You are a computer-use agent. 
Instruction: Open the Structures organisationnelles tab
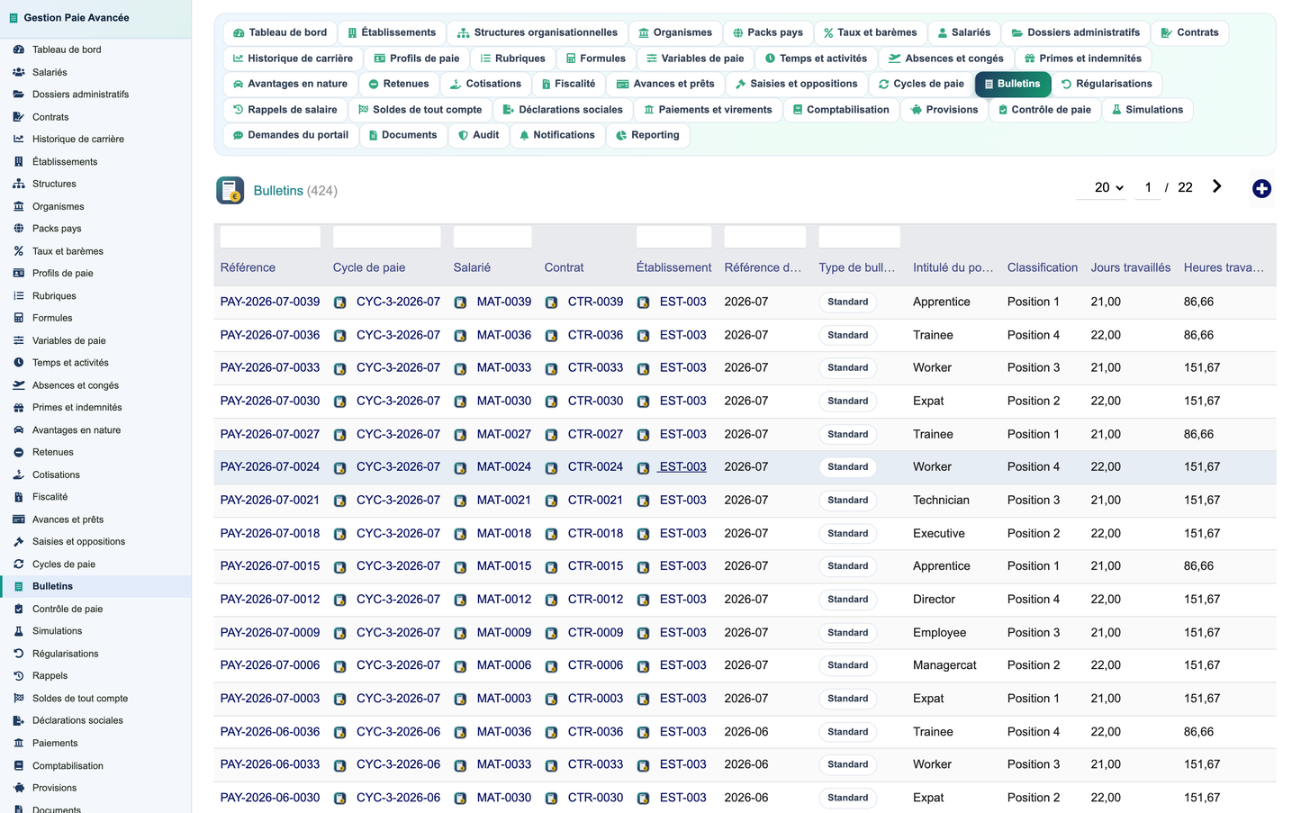[538, 32]
